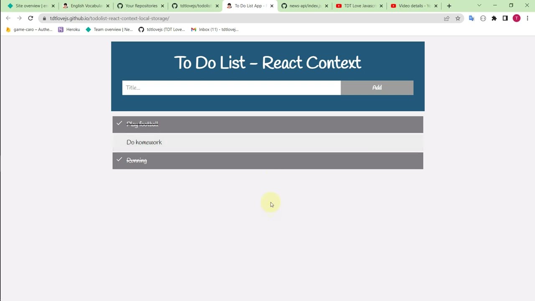The image size is (535, 301).
Task: Close the tdtlovejs/todolist tab
Action: 217,6
